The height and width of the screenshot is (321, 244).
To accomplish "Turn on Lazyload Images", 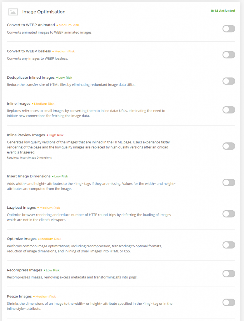I will [229, 214].
